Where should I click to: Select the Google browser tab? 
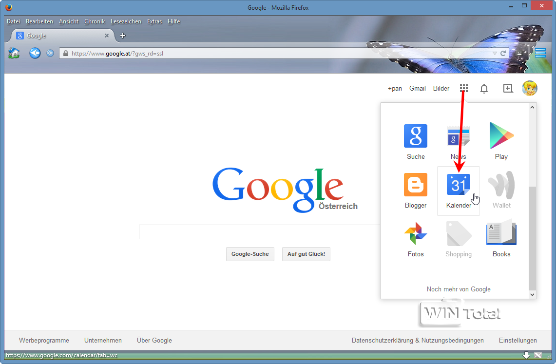[62, 36]
